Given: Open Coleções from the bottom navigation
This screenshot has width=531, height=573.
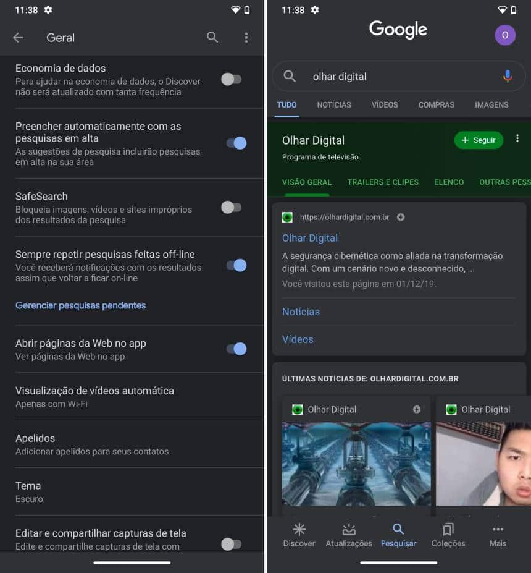Looking at the screenshot, I should (x=448, y=533).
